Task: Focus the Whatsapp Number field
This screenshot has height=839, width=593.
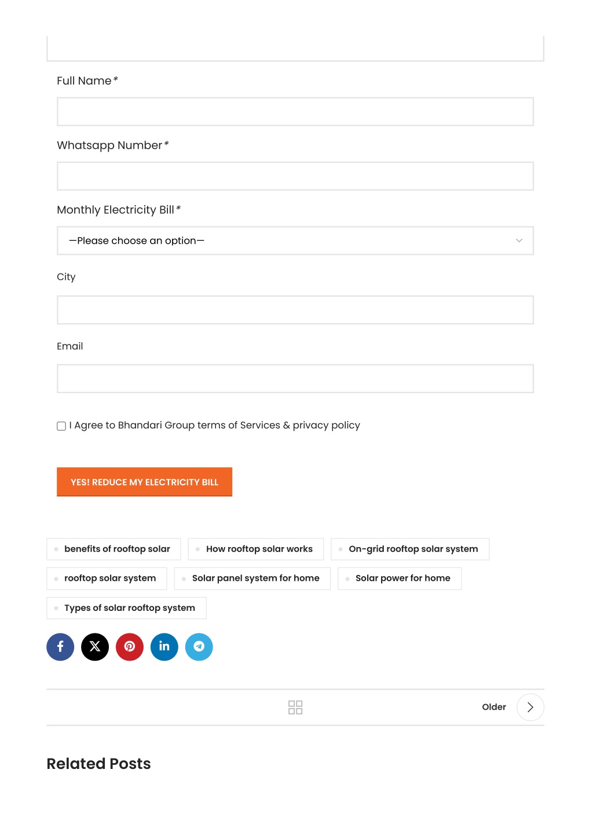Action: click(295, 176)
